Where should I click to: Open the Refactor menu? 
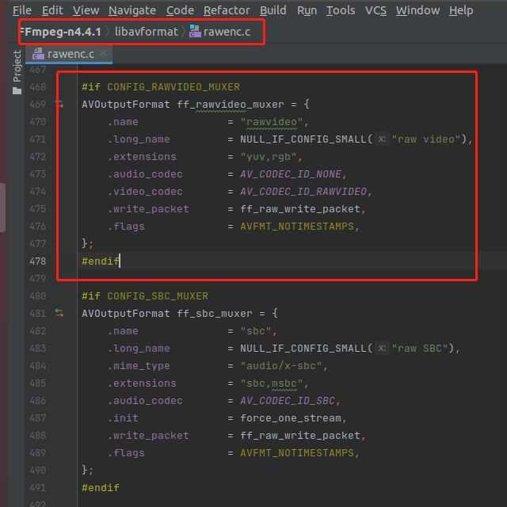[227, 10]
